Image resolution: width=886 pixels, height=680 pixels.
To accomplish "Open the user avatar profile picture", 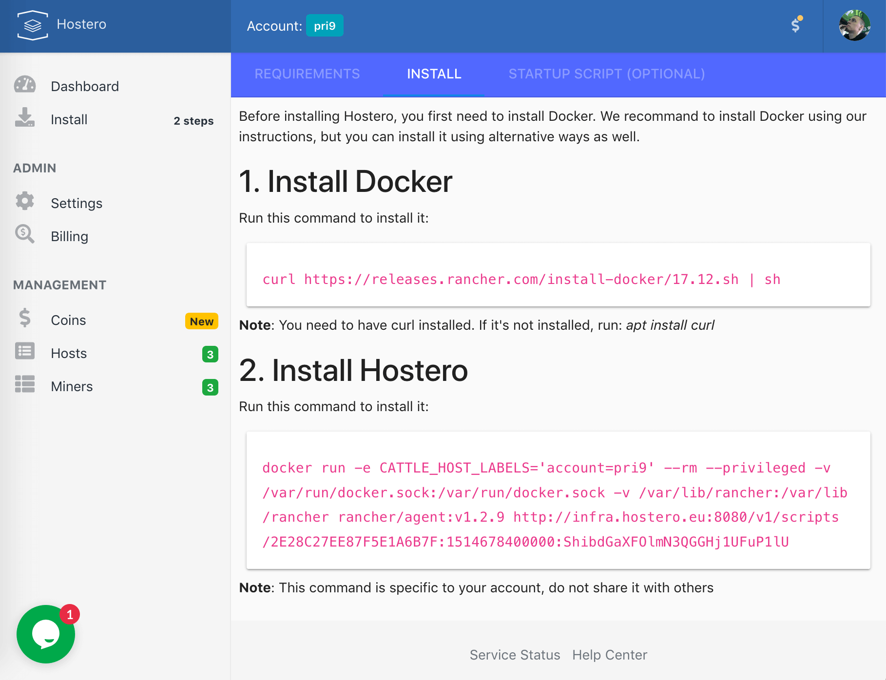I will pos(854,25).
